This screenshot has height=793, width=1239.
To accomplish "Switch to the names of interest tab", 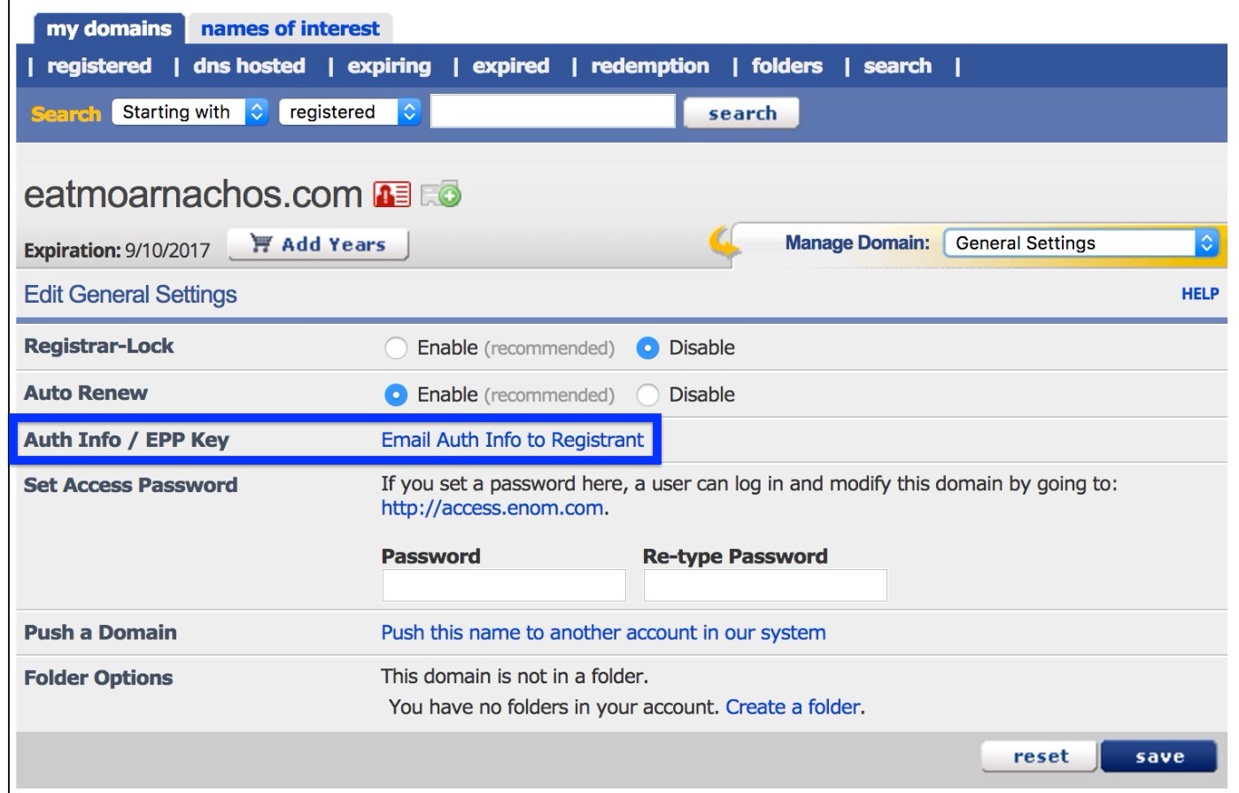I will pos(290,27).
